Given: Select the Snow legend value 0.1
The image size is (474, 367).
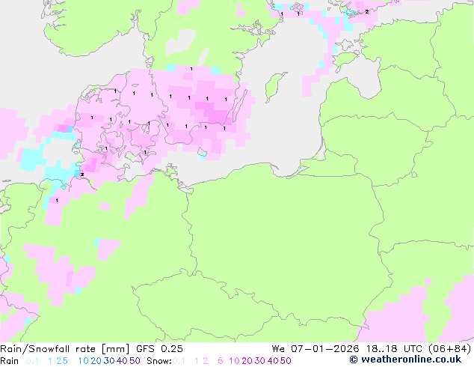Looking at the screenshot, I should click(179, 361).
